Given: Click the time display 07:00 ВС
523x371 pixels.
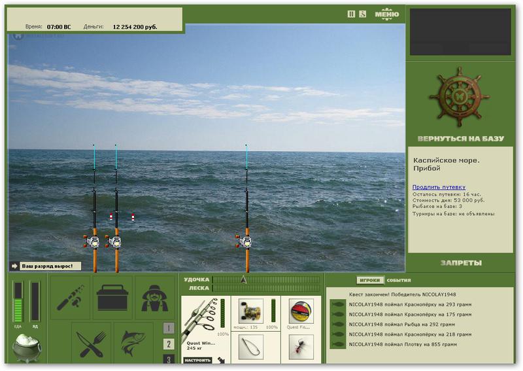Looking at the screenshot, I should coord(59,27).
